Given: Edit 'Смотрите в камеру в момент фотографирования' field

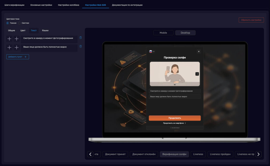Looking at the screenshot, I should pos(49,39).
